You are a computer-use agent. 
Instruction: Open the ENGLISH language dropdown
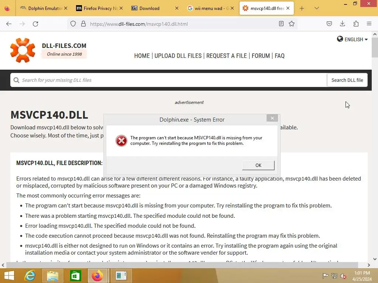tap(356, 39)
